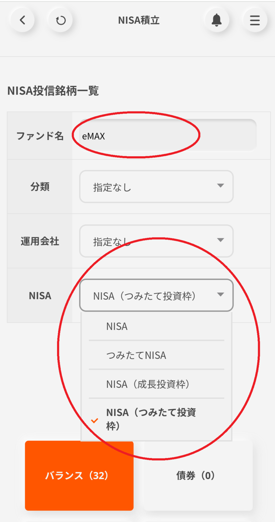Navigate back using the back arrow icon
Image resolution: width=275 pixels, height=522 pixels.
(22, 20)
